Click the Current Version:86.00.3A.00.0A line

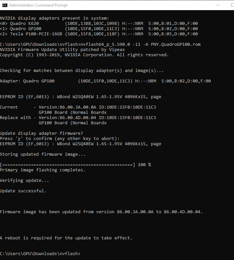pyautogui.click(x=78, y=107)
